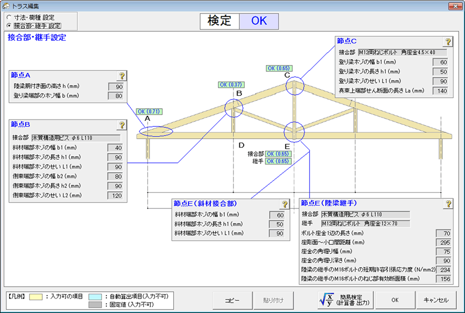Image resolution: width=465 pixels, height=313 pixels.
Task: Click 継手 field M12両ねじボルト 角座金12×70
Action: coord(365,223)
